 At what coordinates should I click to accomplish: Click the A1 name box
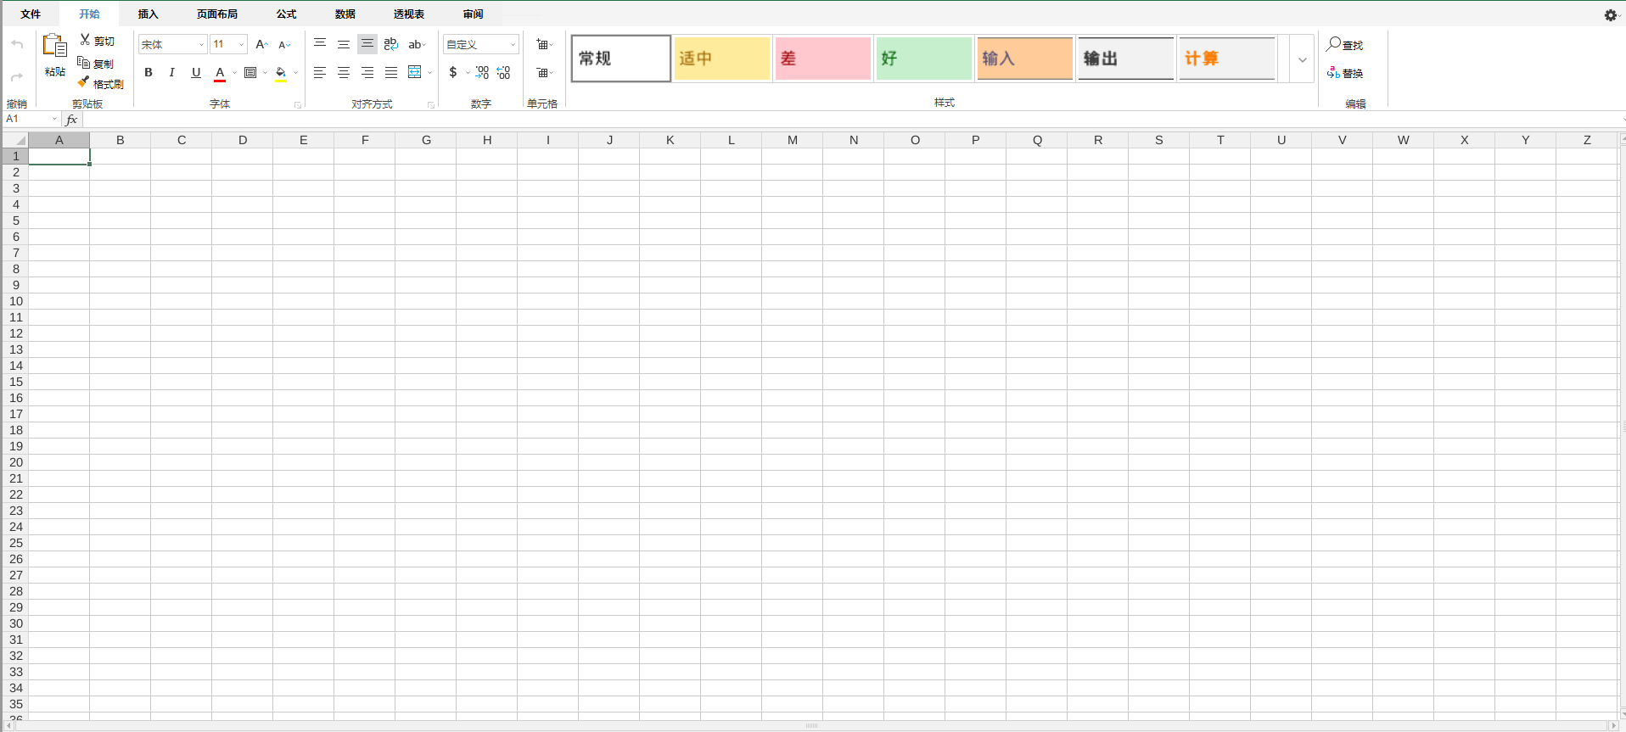pos(31,120)
